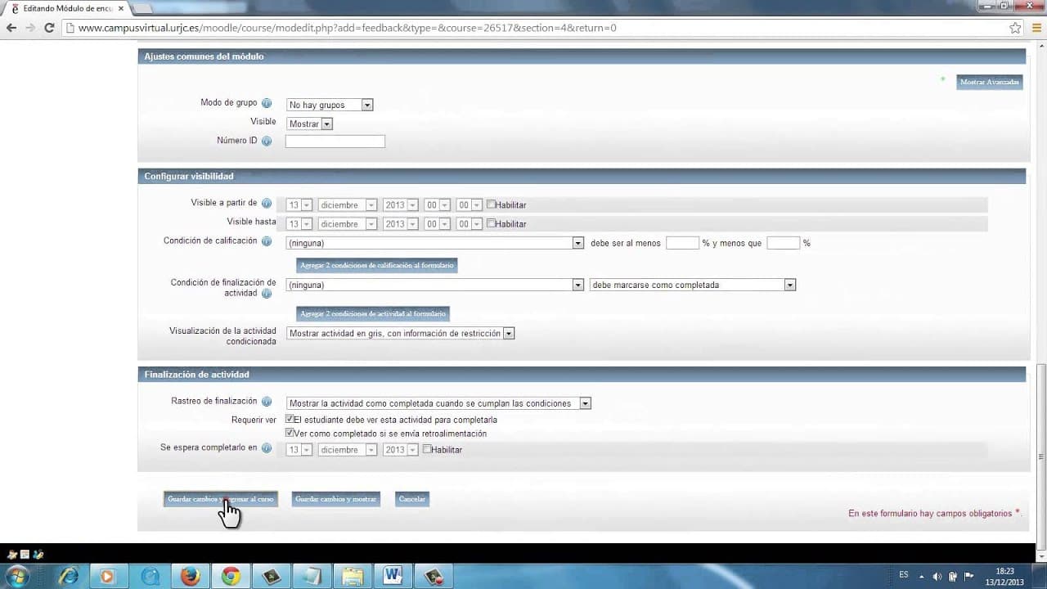Click the volume speaker tray icon
This screenshot has height=589, width=1047.
(x=937, y=576)
